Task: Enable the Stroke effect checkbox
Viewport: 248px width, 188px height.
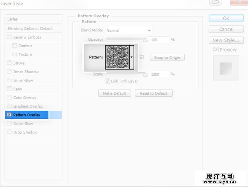Action: point(9,63)
